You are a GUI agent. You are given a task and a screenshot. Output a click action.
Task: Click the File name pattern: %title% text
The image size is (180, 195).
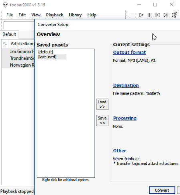pos(136,93)
